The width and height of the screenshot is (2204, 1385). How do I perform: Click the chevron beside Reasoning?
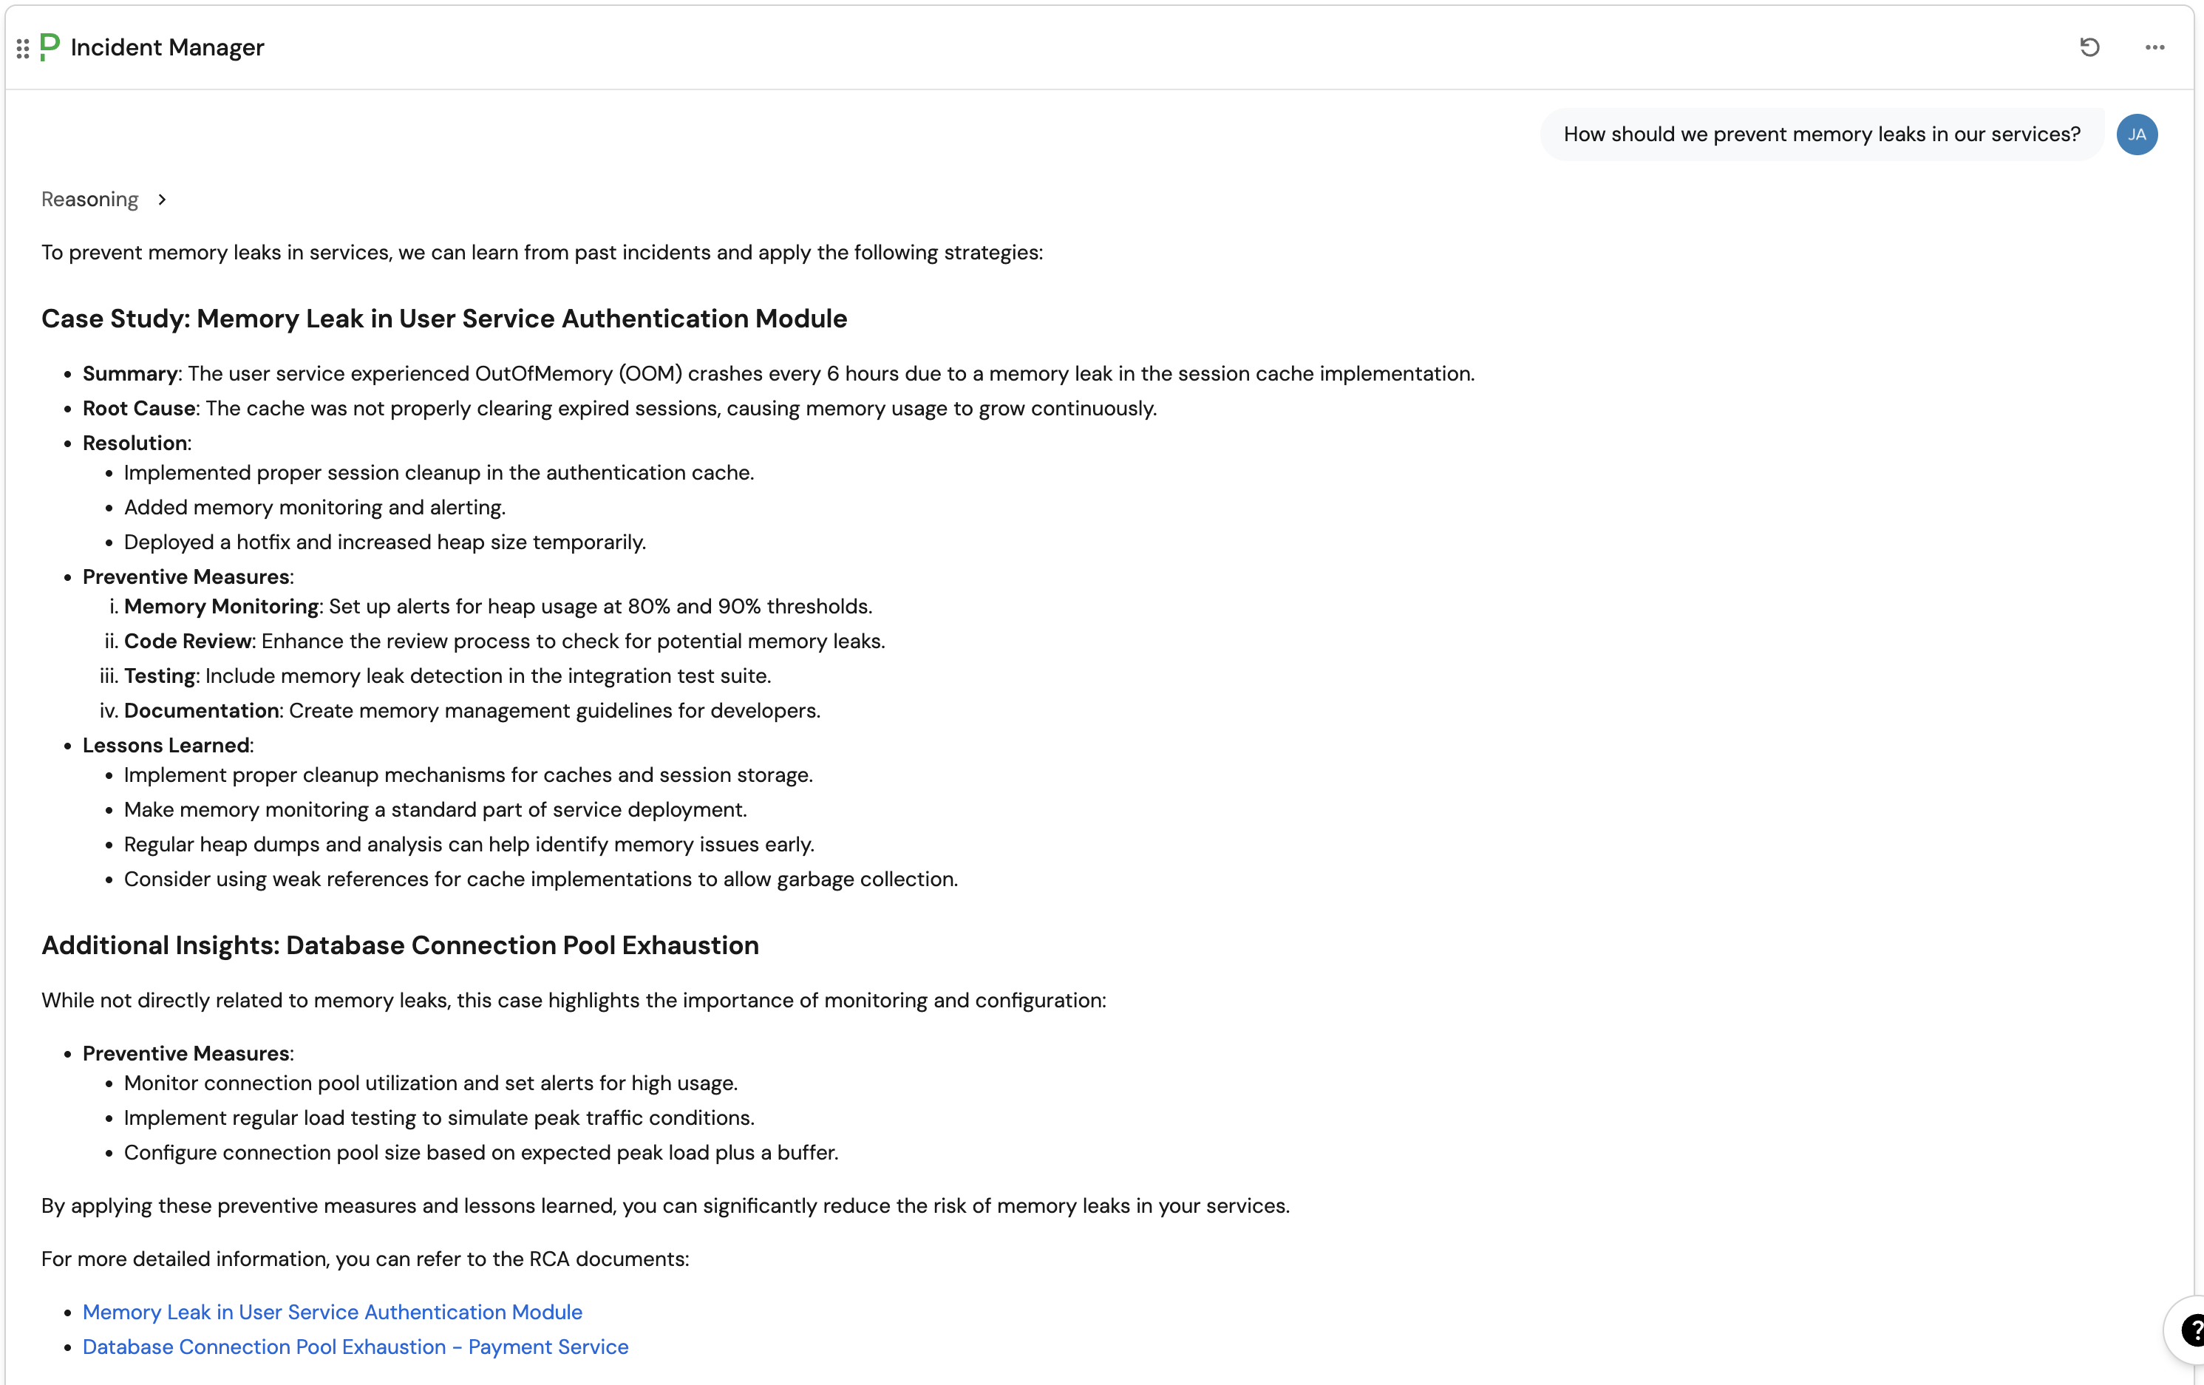(x=162, y=200)
